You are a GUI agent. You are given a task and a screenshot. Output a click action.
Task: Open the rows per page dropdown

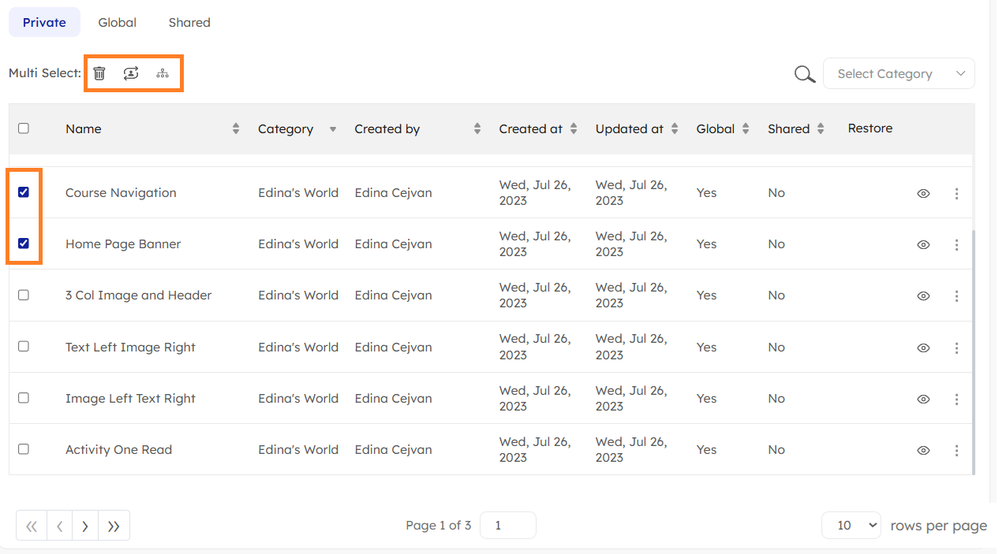[x=851, y=526]
